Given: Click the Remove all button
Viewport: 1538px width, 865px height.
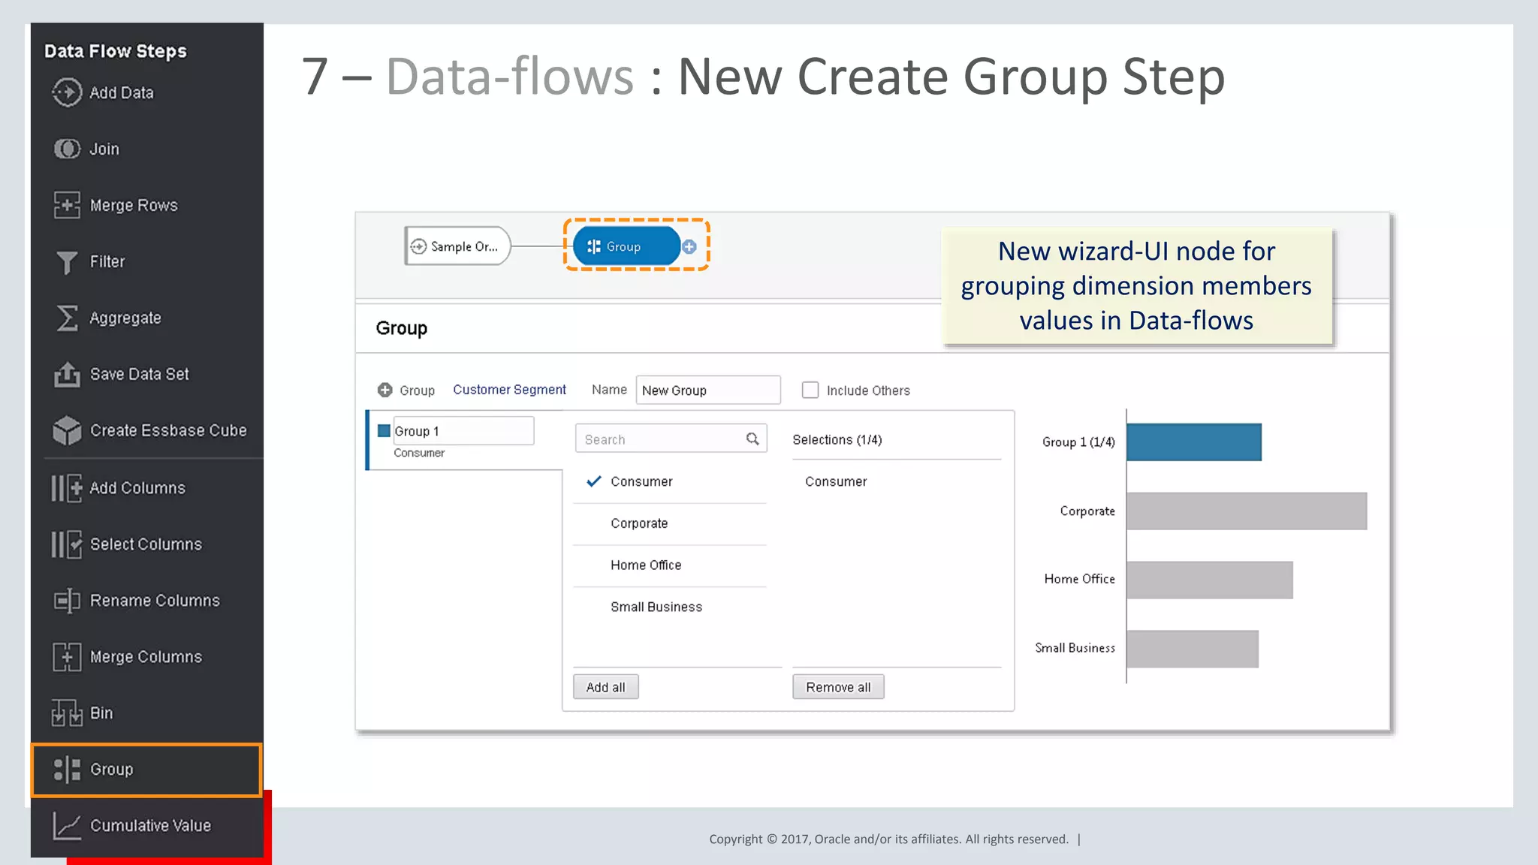Looking at the screenshot, I should pos(838,687).
